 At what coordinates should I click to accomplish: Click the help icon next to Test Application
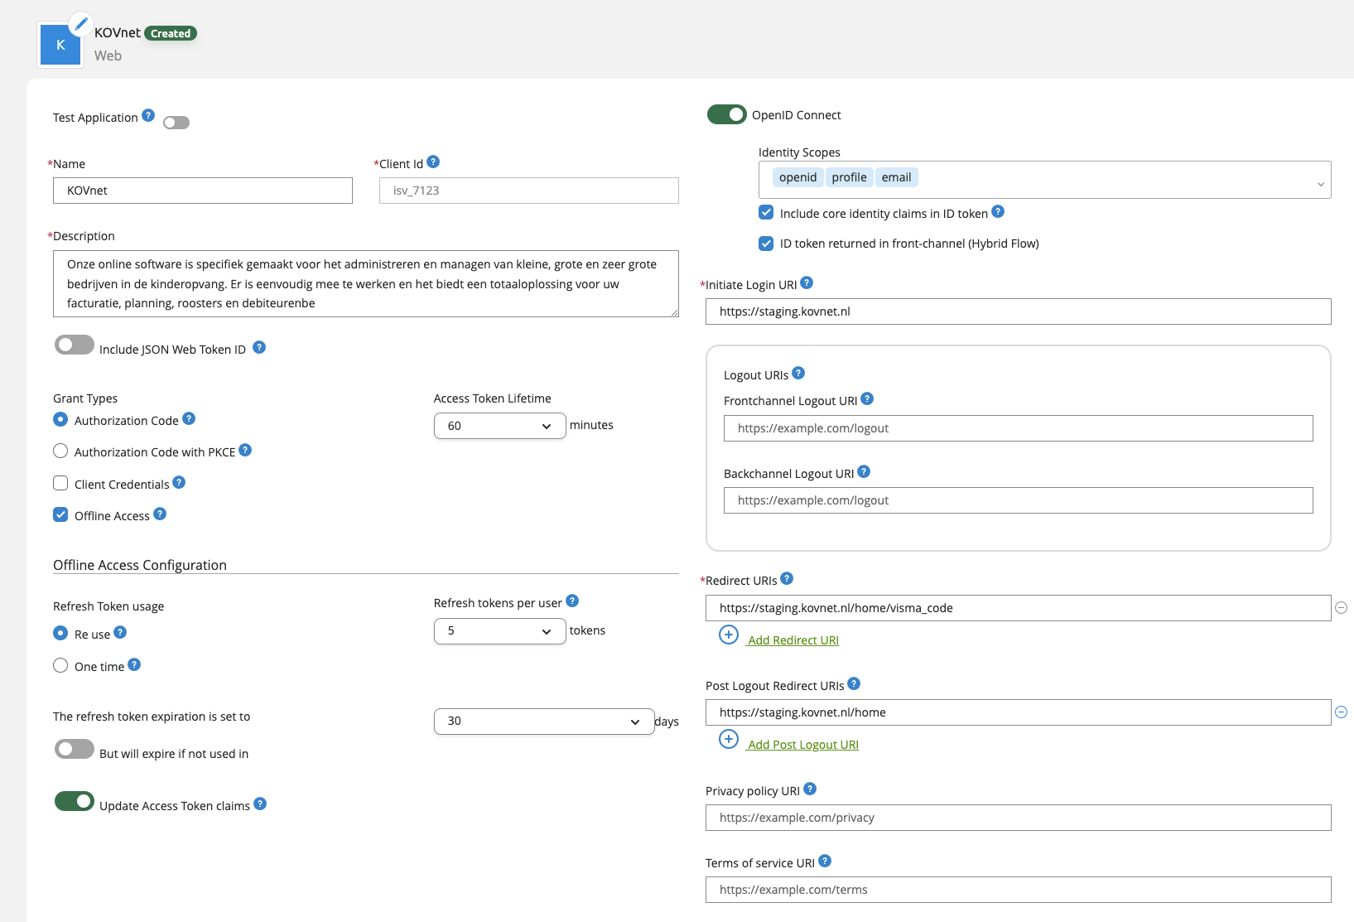[149, 115]
